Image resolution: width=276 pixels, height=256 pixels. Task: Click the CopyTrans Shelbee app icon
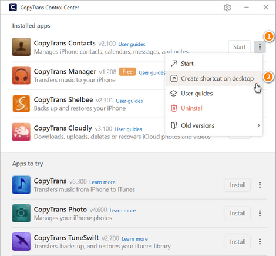(x=21, y=104)
